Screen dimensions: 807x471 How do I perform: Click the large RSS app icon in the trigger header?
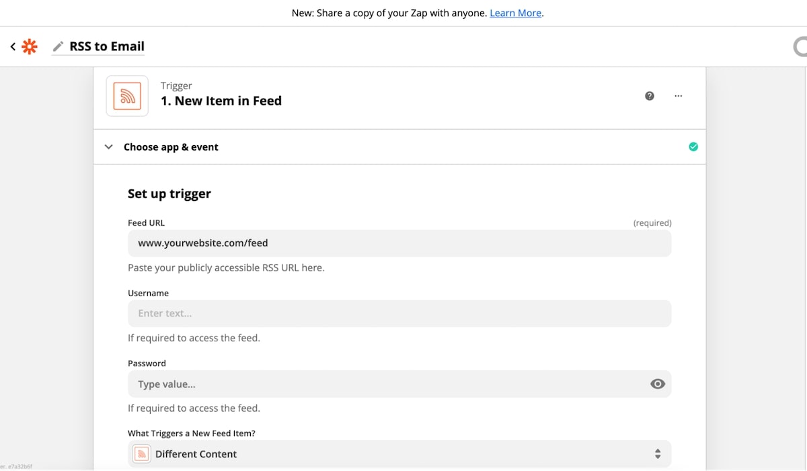[127, 96]
